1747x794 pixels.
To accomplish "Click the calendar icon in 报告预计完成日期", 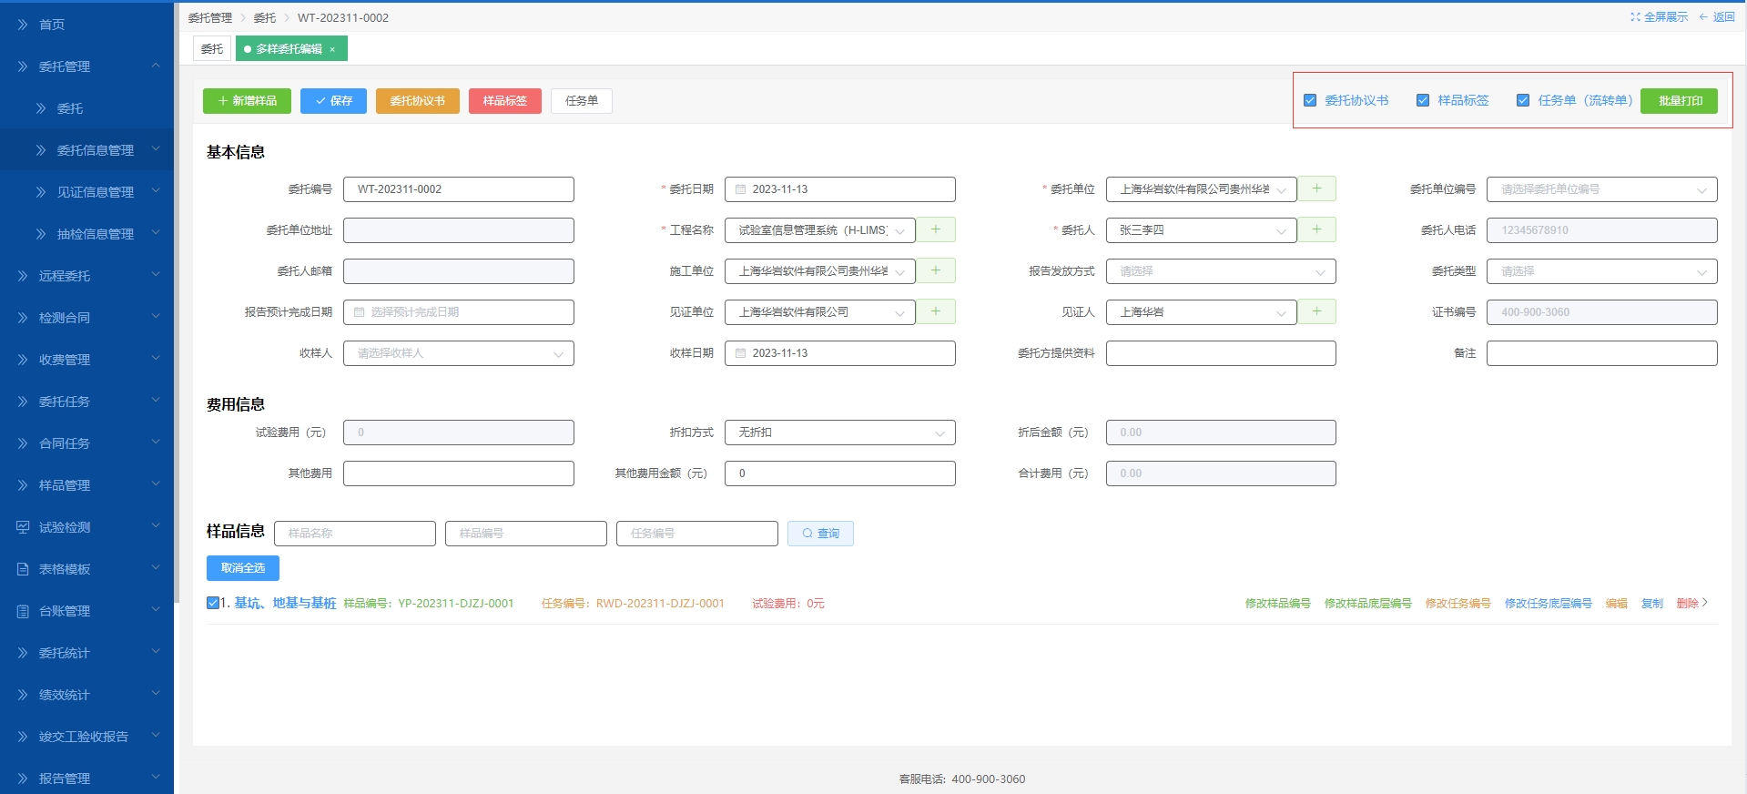I will click(360, 312).
